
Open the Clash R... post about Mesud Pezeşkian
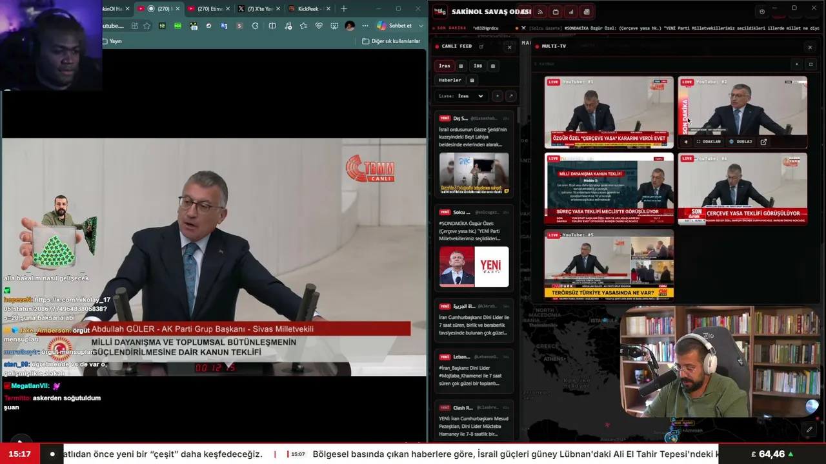pyautogui.click(x=474, y=421)
